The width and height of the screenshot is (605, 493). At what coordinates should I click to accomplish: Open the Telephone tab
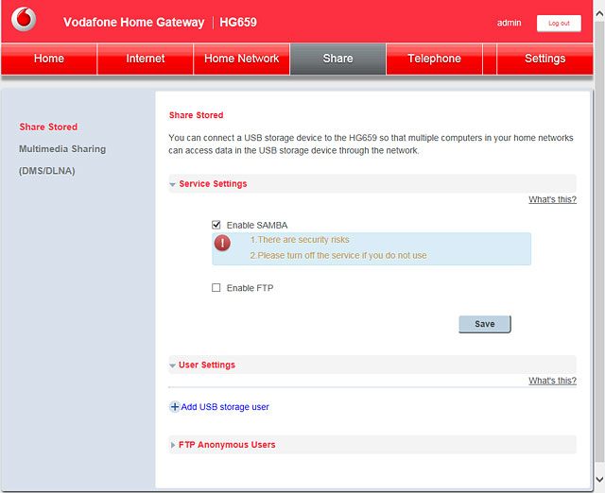point(434,59)
